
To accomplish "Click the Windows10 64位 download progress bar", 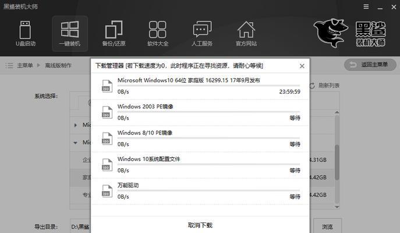I will point(208,86).
